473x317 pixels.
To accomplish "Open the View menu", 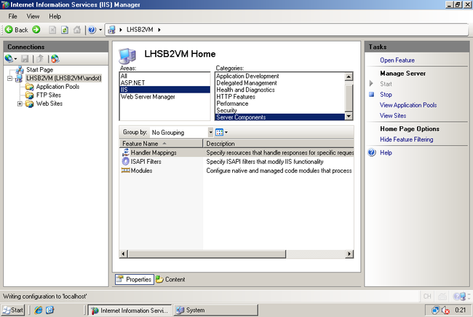I will click(33, 16).
